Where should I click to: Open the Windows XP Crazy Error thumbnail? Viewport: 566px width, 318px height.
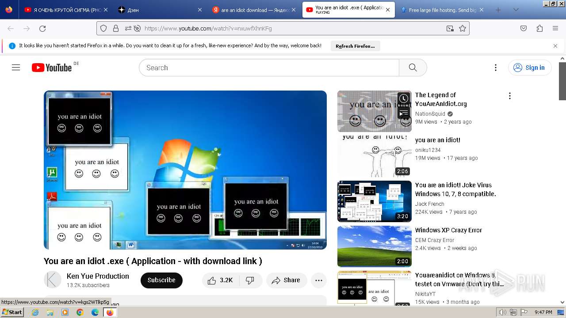[375, 246]
